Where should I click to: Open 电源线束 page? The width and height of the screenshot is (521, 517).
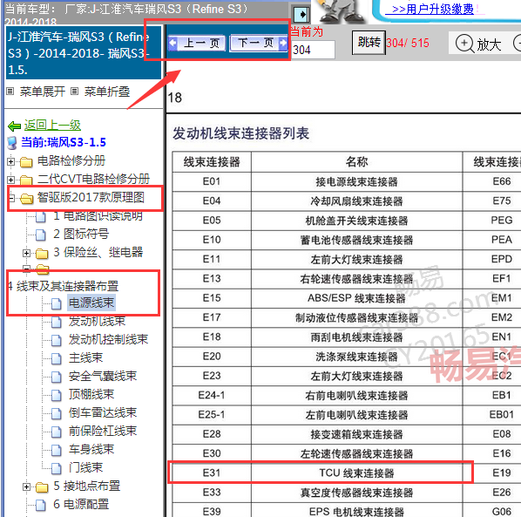tap(91, 303)
